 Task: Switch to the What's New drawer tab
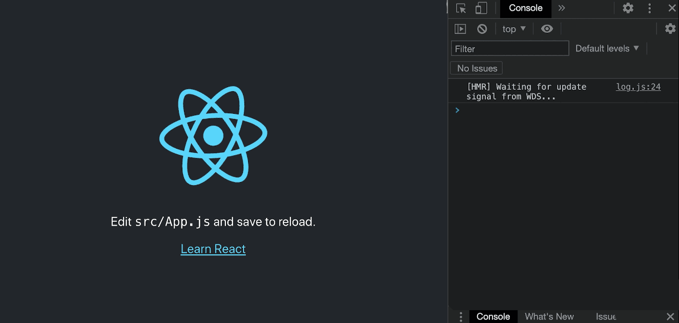pyautogui.click(x=549, y=316)
